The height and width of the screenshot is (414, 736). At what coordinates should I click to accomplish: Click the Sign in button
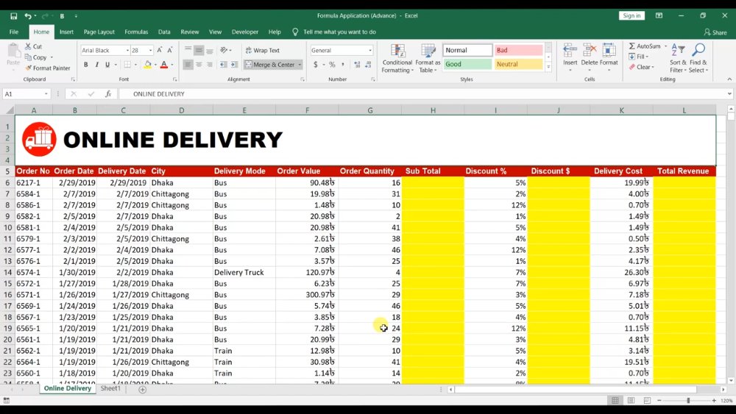[x=631, y=15]
